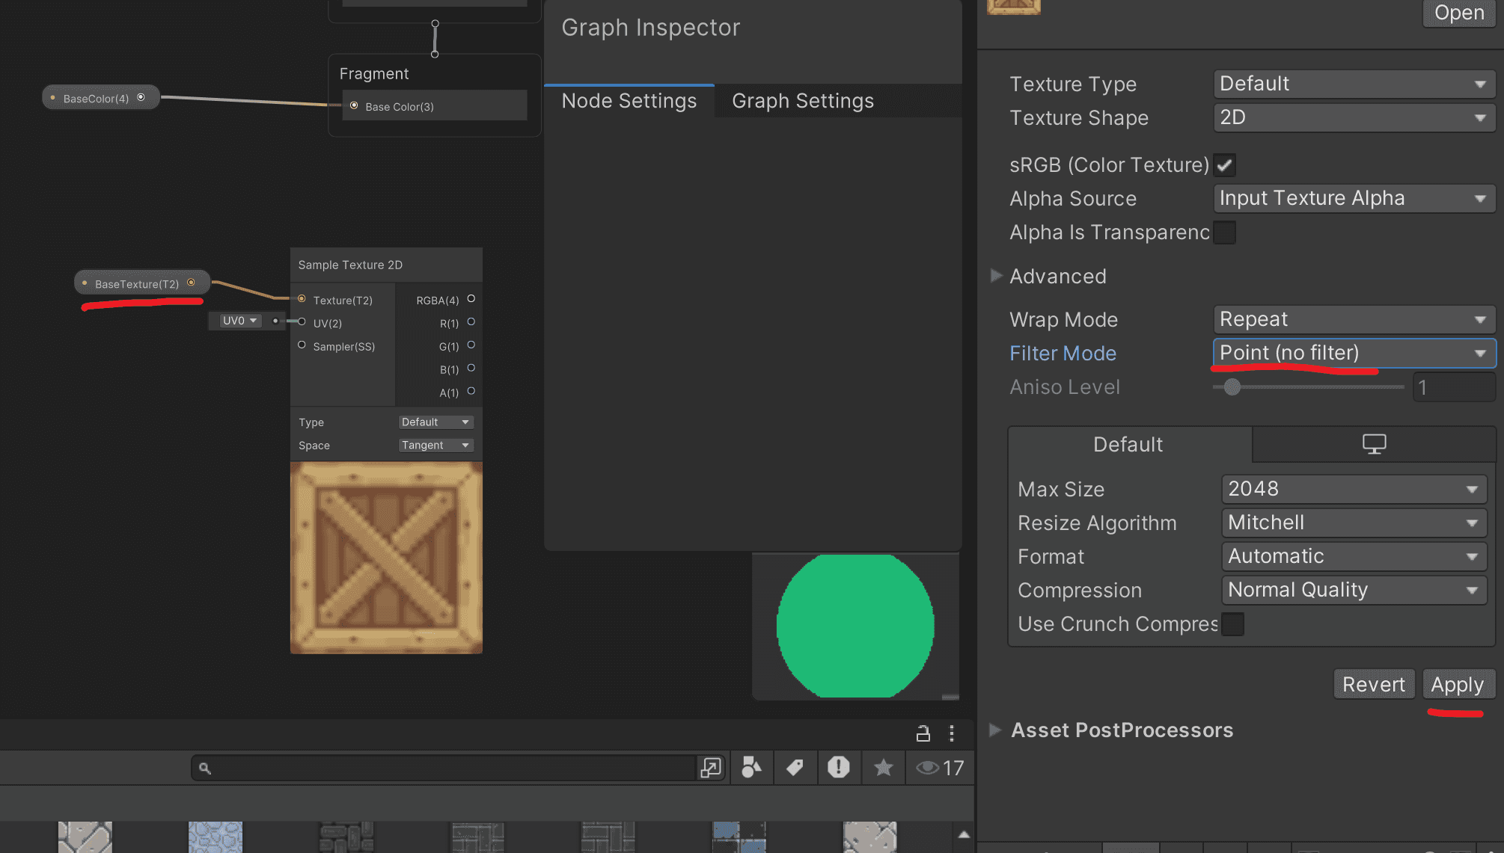Click the magnifier icon in search field
Screen dimensions: 1504x853
point(204,768)
